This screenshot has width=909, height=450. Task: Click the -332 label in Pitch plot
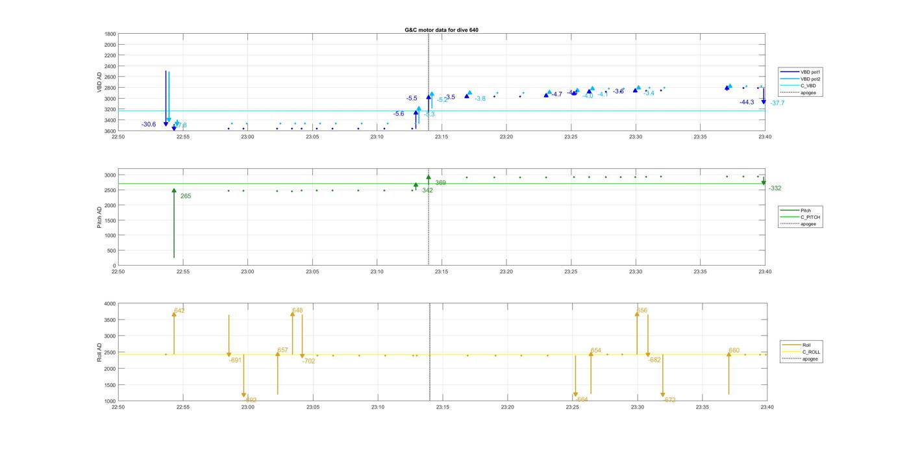click(x=775, y=188)
